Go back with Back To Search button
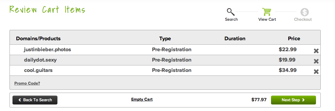 35,100
